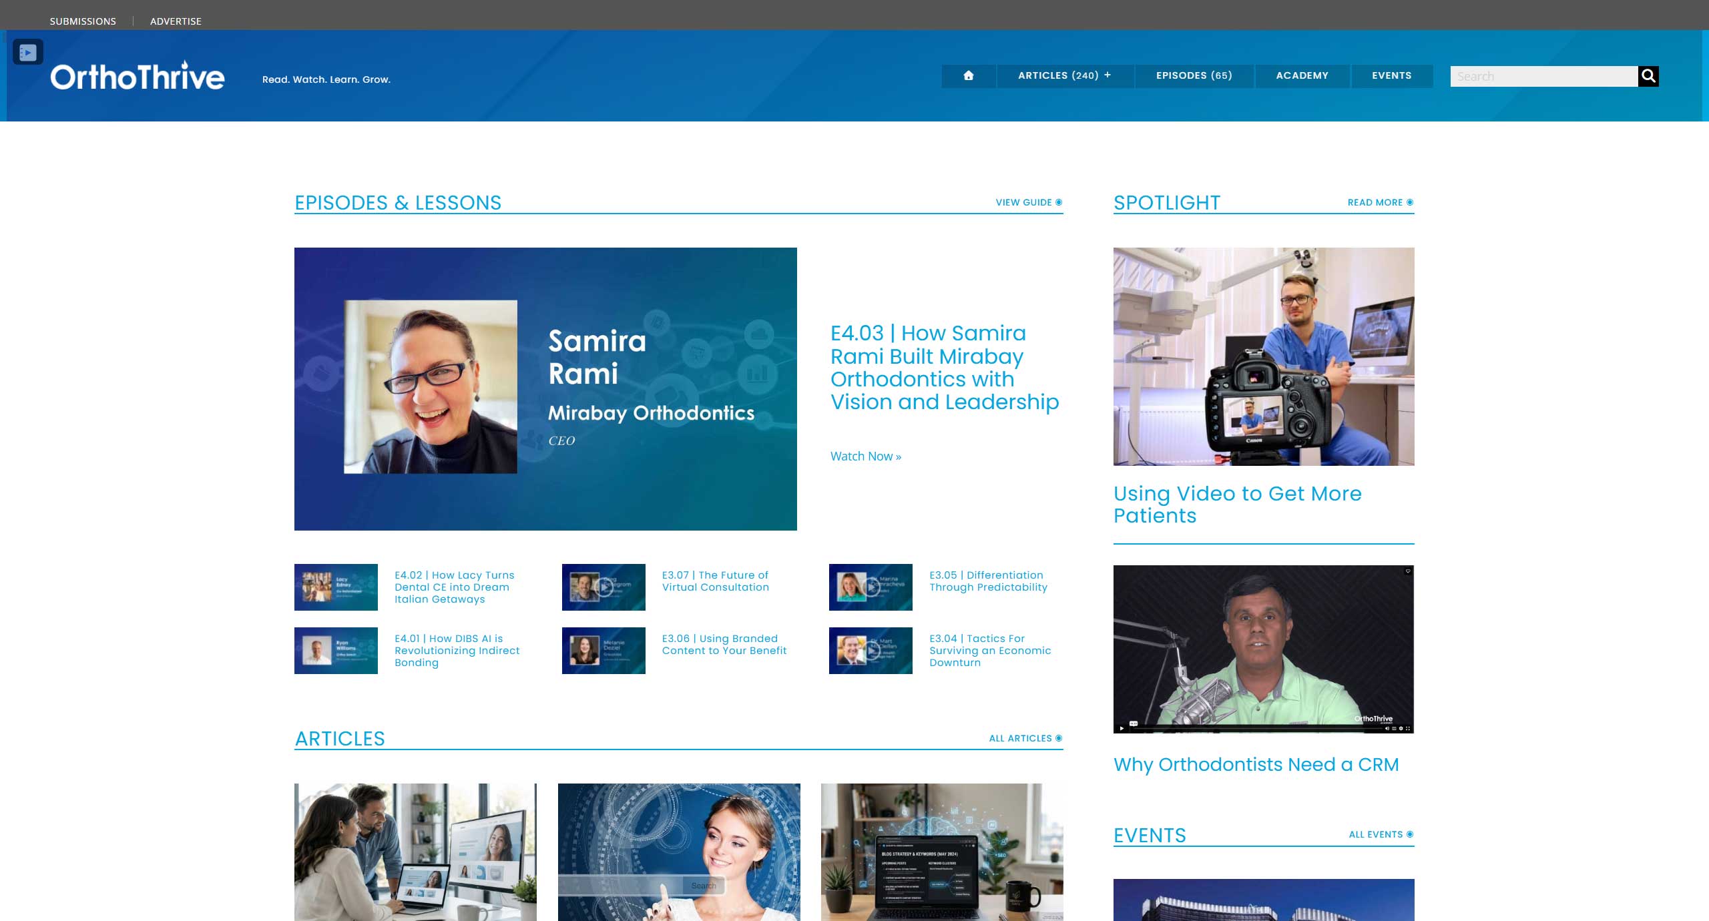Open E3.06 Using Branded Content link
Image resolution: width=1709 pixels, height=921 pixels.
click(724, 645)
